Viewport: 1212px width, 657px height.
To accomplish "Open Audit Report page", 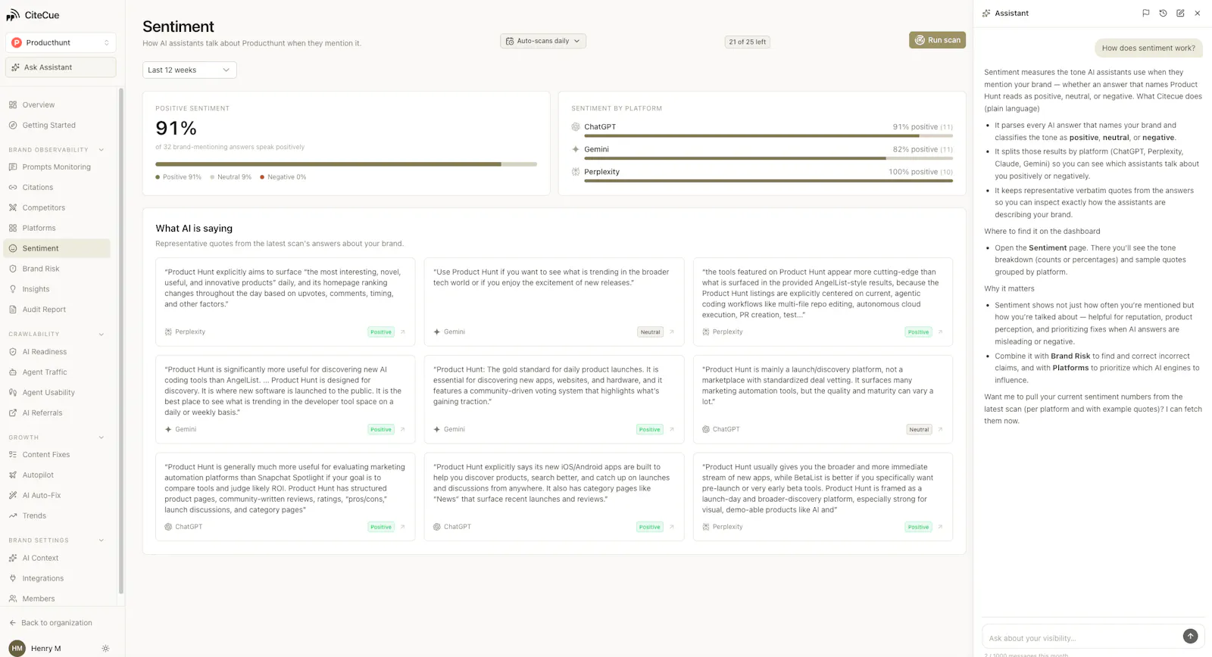I will (57, 310).
